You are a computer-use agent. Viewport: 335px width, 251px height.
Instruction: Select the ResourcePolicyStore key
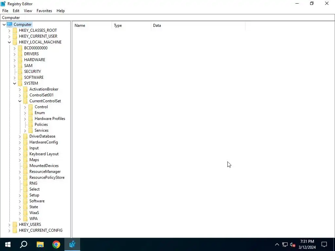pos(47,177)
